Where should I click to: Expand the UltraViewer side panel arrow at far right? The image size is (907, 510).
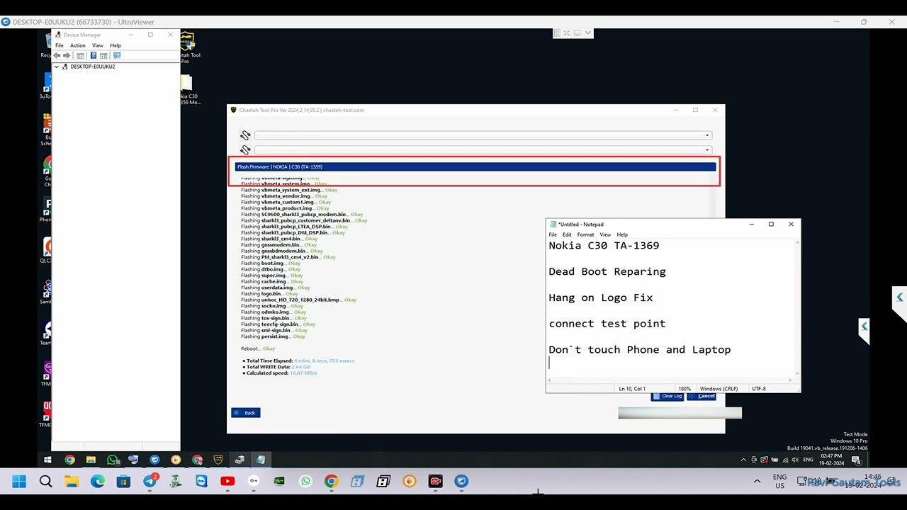pyautogui.click(x=899, y=297)
